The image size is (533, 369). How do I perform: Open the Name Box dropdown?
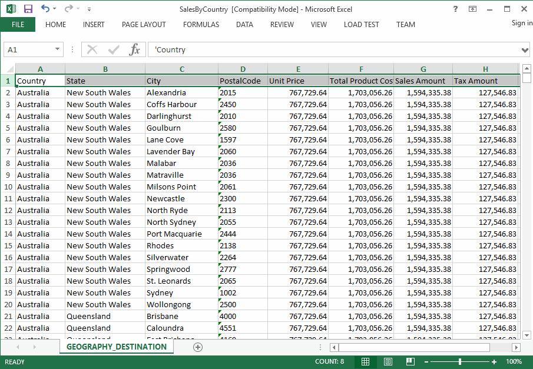(x=57, y=49)
